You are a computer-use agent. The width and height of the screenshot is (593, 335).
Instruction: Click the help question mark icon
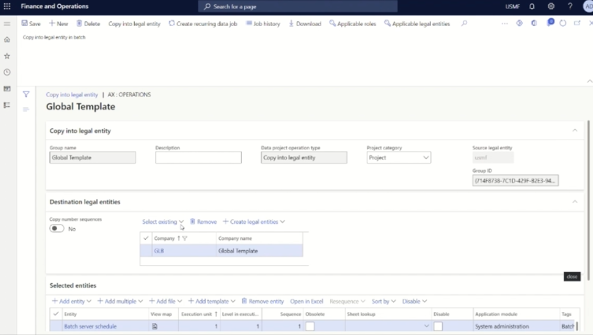(570, 7)
